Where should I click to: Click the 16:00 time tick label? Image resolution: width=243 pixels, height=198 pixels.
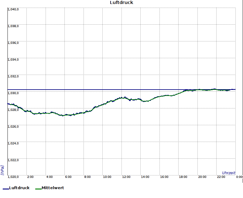click(164, 177)
